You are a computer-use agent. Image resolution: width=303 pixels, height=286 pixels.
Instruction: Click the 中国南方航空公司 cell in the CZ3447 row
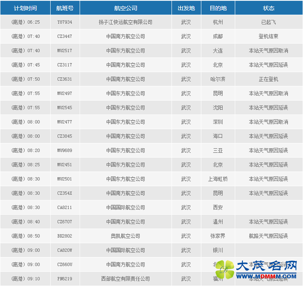[x=125, y=36]
